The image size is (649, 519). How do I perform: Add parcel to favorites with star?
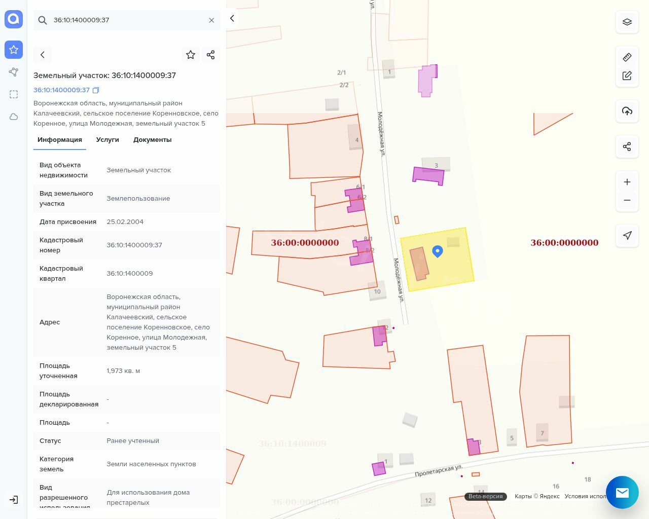[191, 55]
